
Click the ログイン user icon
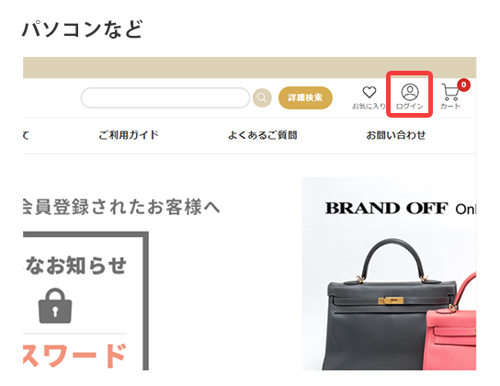click(410, 92)
